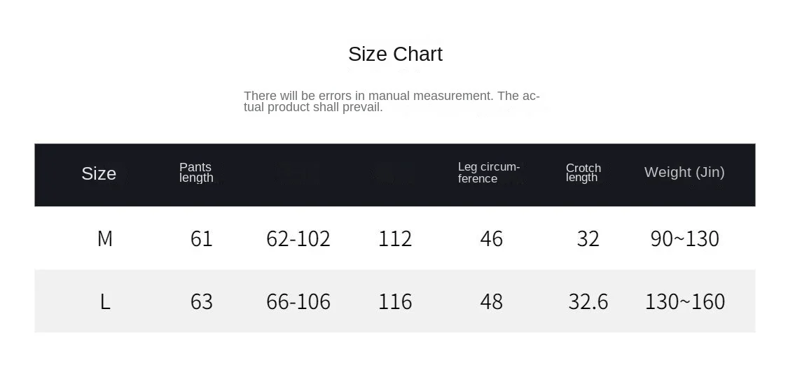Click the Size column header
788x365 pixels.
tap(99, 173)
